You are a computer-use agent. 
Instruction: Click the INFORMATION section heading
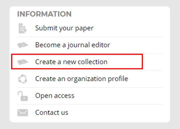[x=44, y=14]
